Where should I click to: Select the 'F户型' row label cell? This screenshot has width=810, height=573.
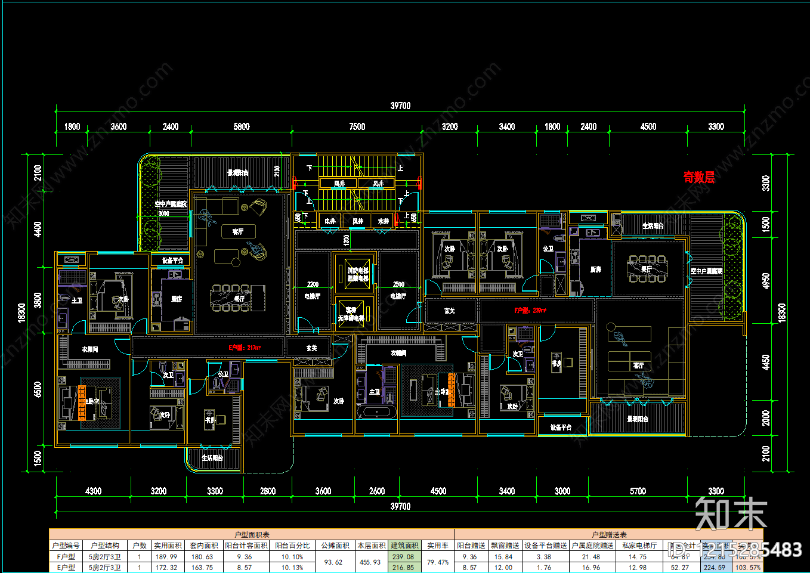coord(66,557)
